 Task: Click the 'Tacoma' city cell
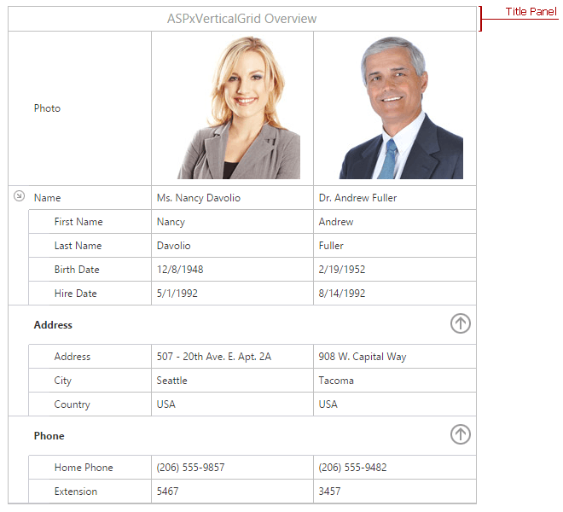point(395,380)
